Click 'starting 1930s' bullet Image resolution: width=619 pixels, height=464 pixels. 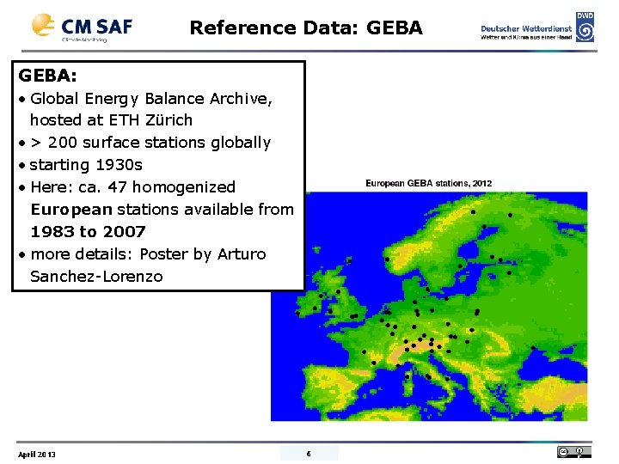pyautogui.click(x=86, y=165)
